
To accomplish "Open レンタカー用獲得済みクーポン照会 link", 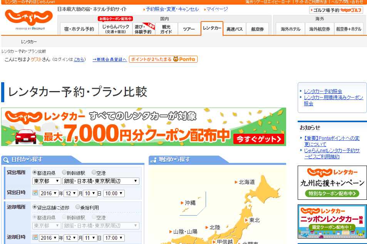I will point(333,100).
